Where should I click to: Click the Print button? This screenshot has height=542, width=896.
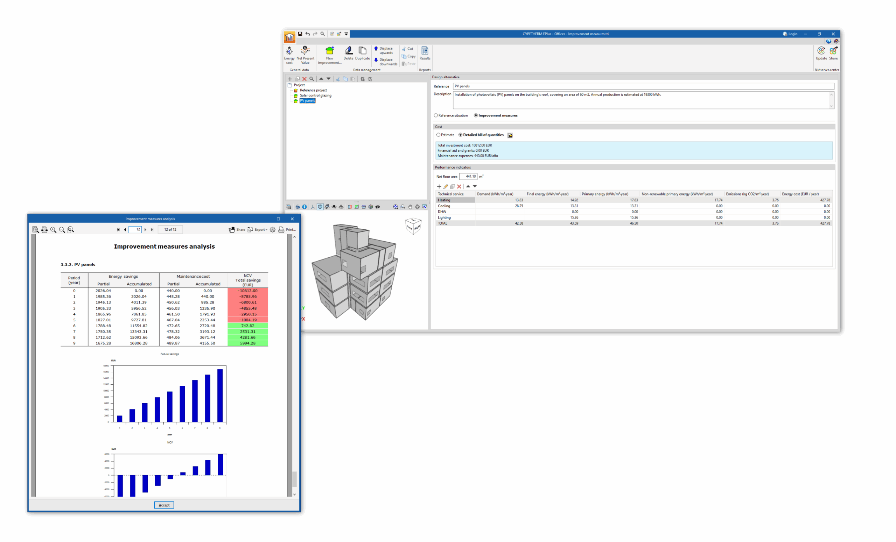coord(287,230)
